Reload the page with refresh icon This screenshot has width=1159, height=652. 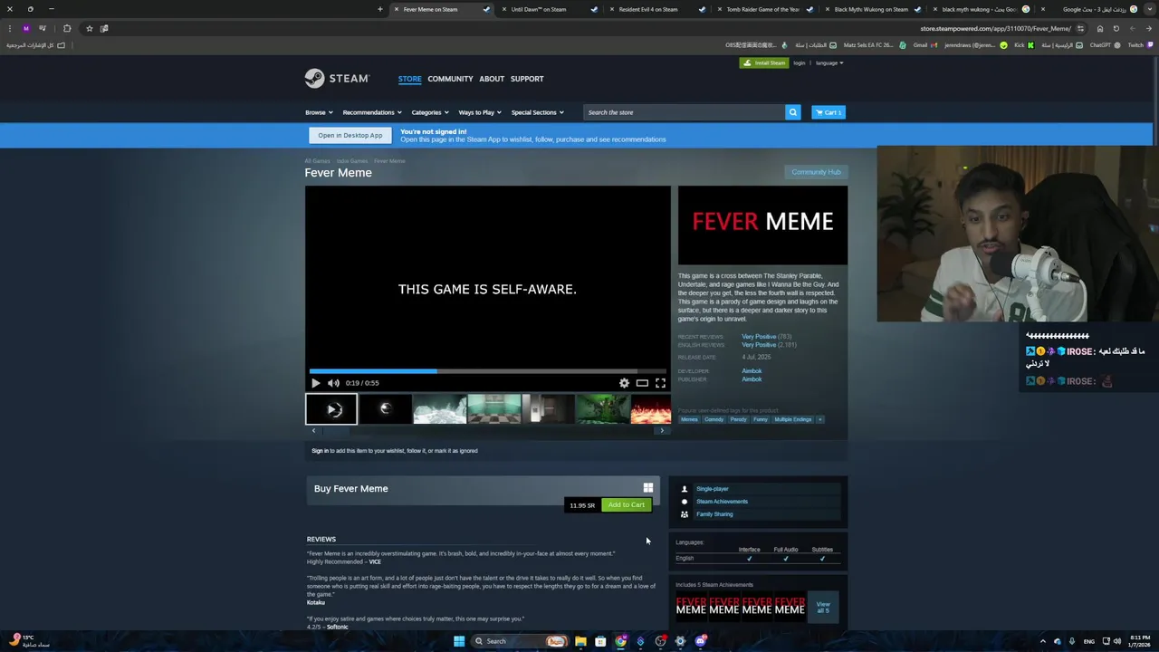1116,28
